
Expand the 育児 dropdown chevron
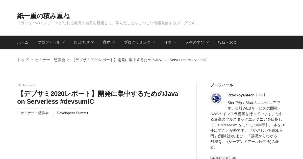(114, 42)
